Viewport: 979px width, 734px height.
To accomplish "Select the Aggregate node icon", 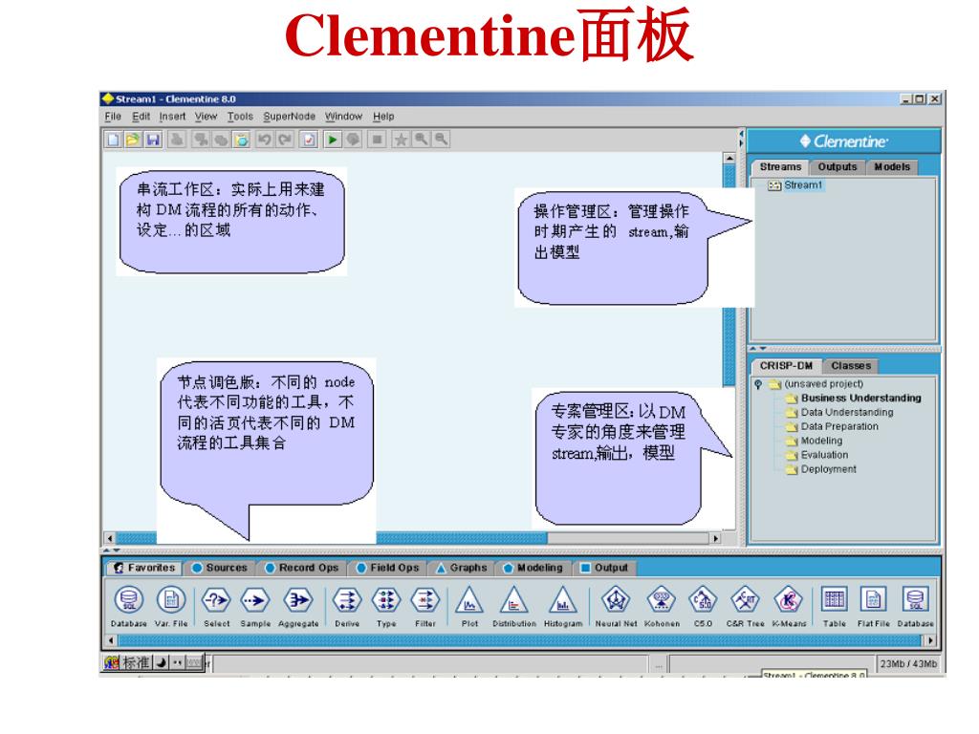I will pos(298,606).
